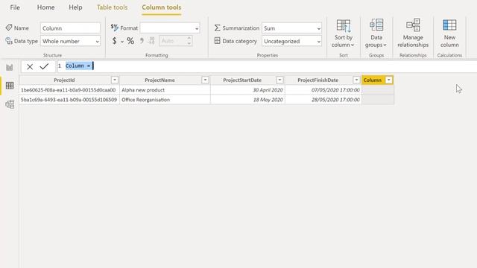Open the ProjectStartDate column filter dropdown
The width and height of the screenshot is (477, 268).
[x=279, y=80]
